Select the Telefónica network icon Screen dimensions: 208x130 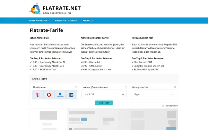[60, 95]
